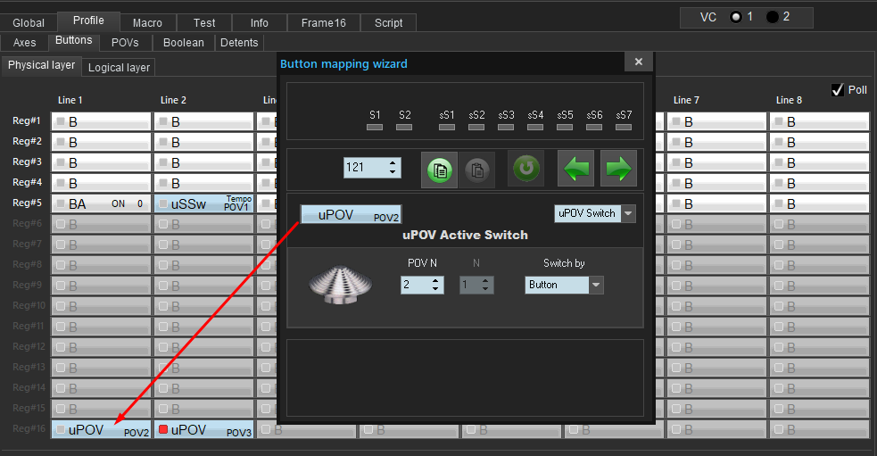Go to previous button with left arrow

click(x=575, y=168)
